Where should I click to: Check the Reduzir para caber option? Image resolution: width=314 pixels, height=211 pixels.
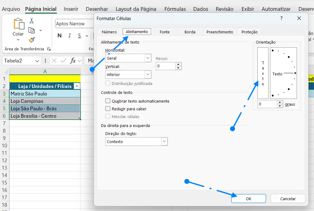[x=108, y=109]
